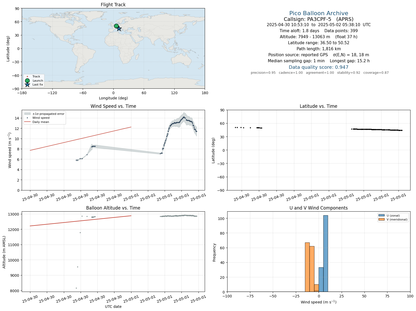Click the 'precision=0.95' sub-score
The width and height of the screenshot is (416, 311).
coord(263,73)
